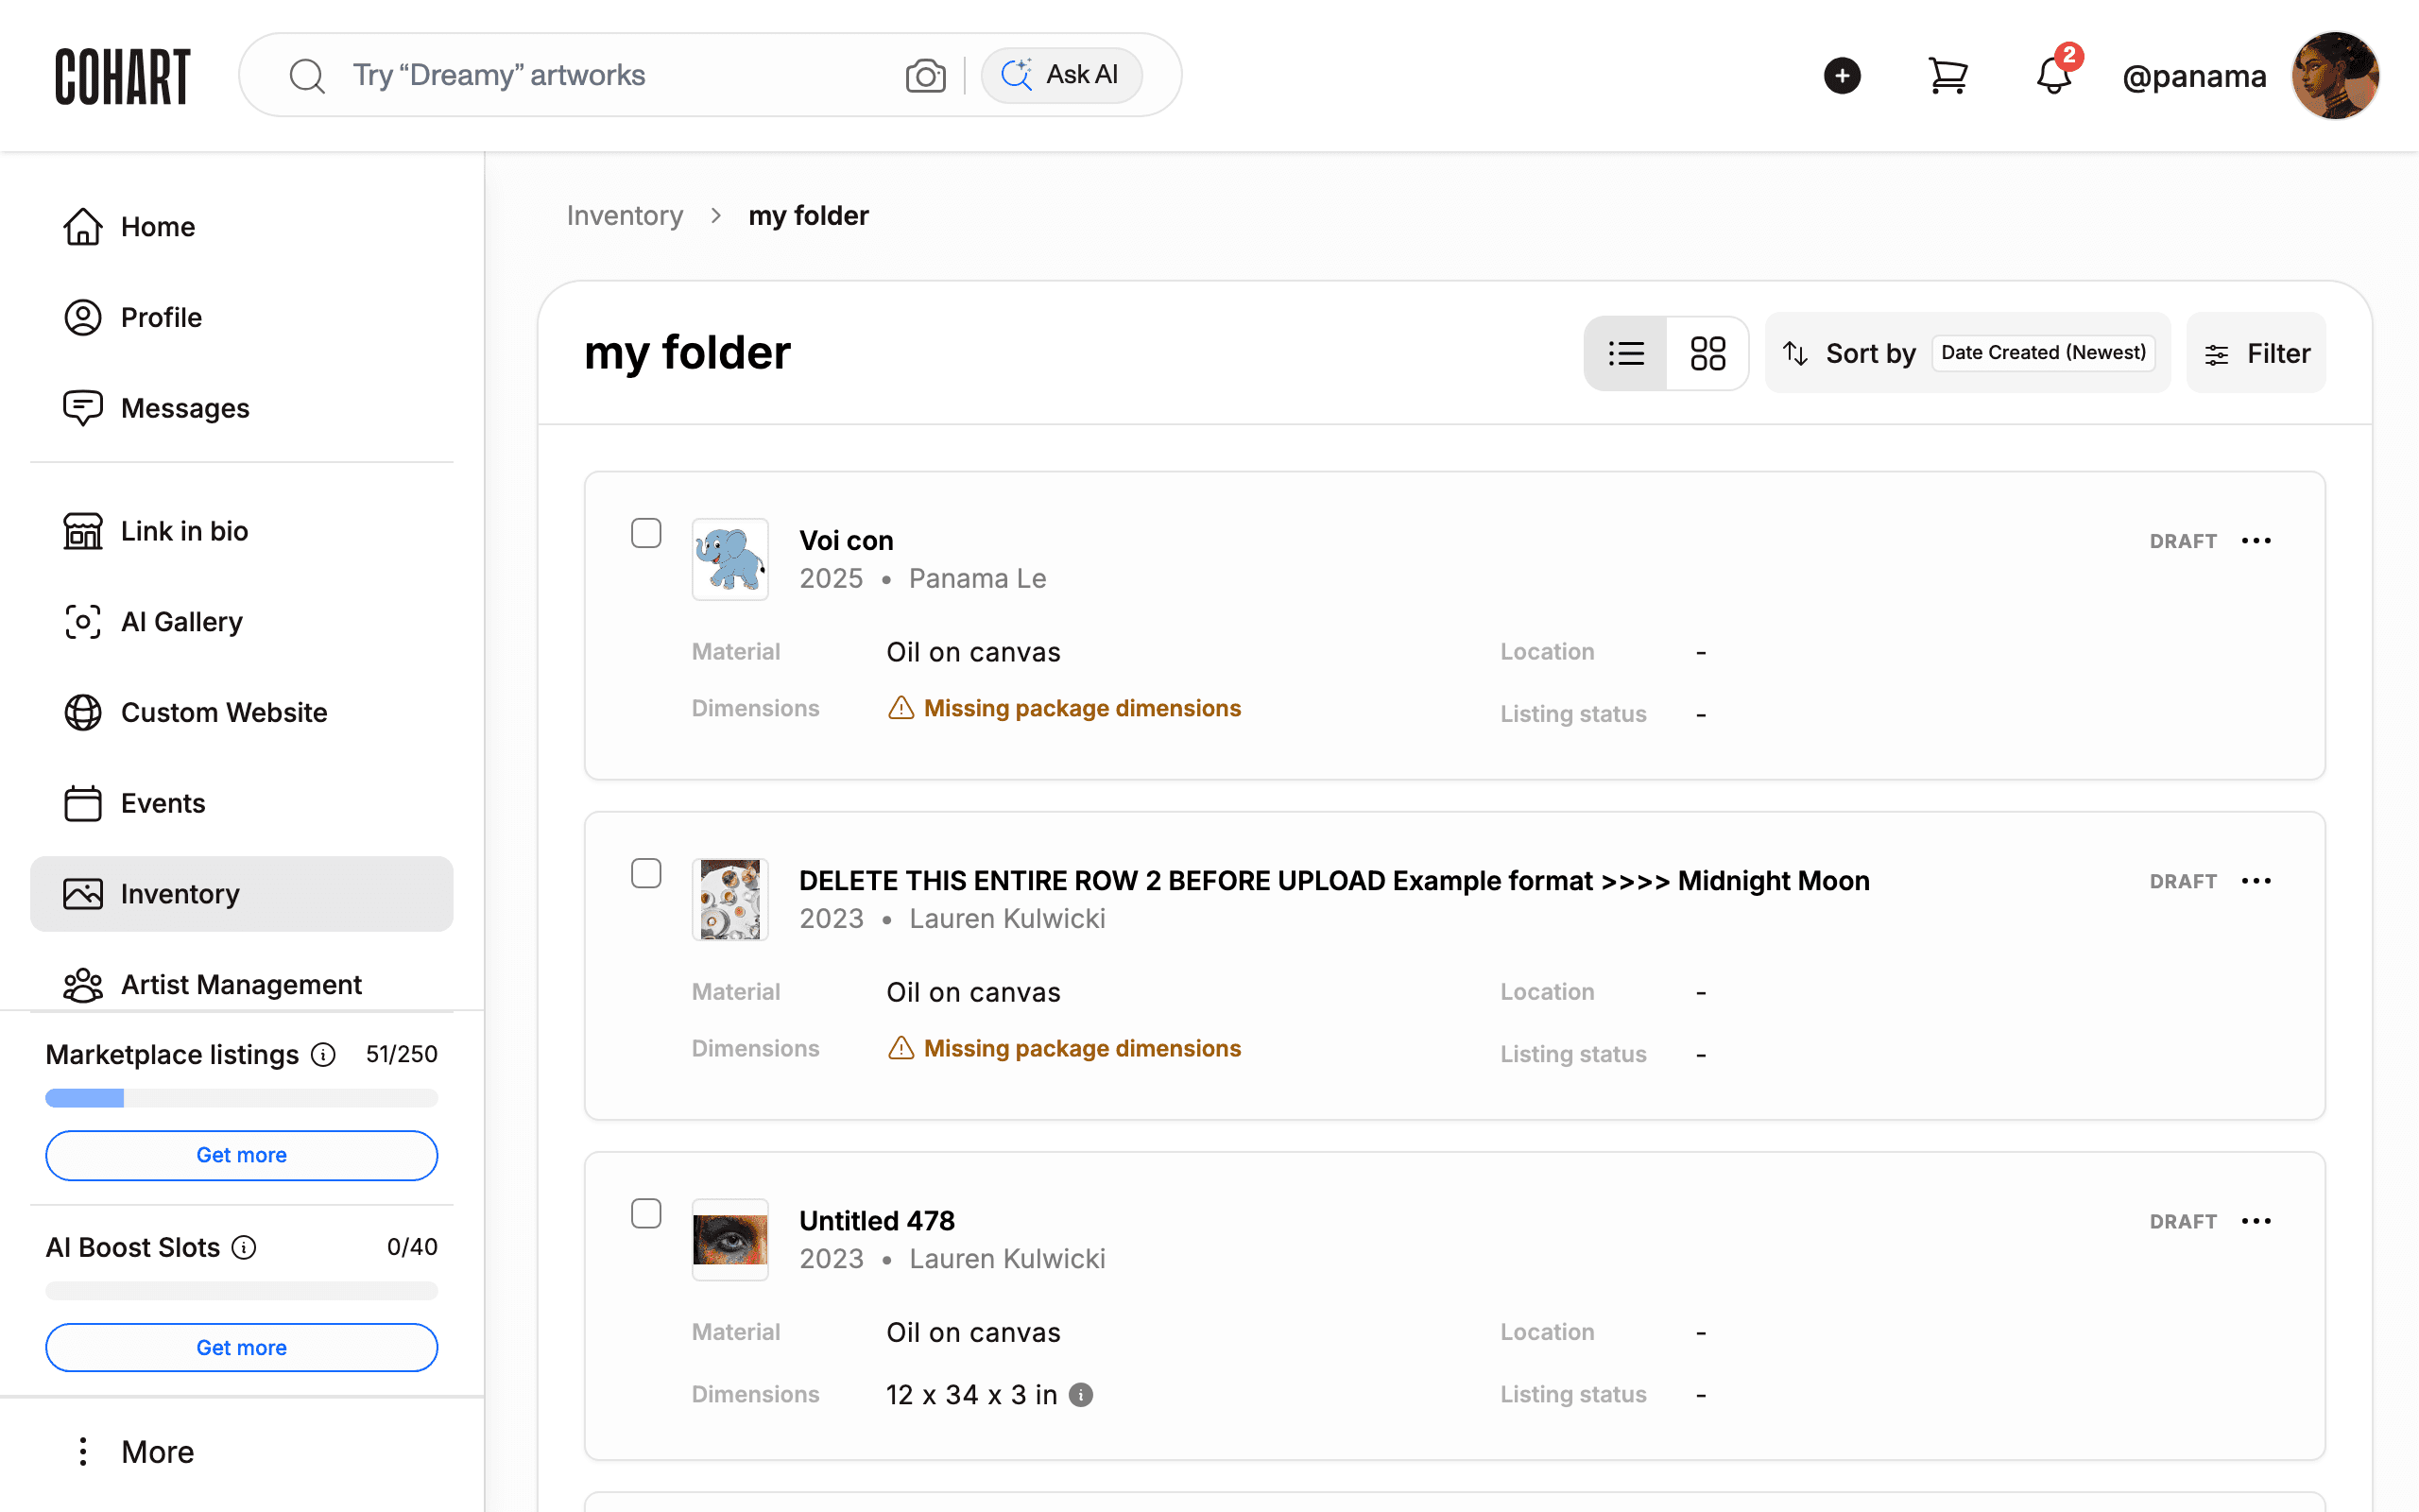This screenshot has width=2419, height=1512.
Task: Open more options for Voi con
Action: 2256,541
